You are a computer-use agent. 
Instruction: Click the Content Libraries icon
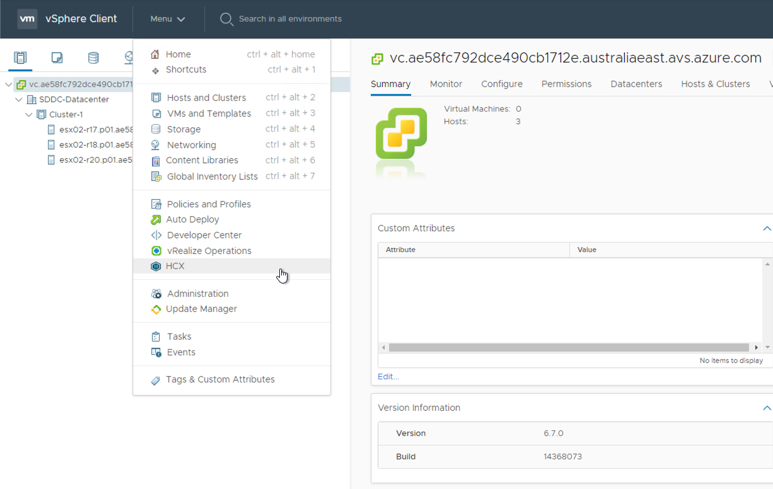coord(156,161)
